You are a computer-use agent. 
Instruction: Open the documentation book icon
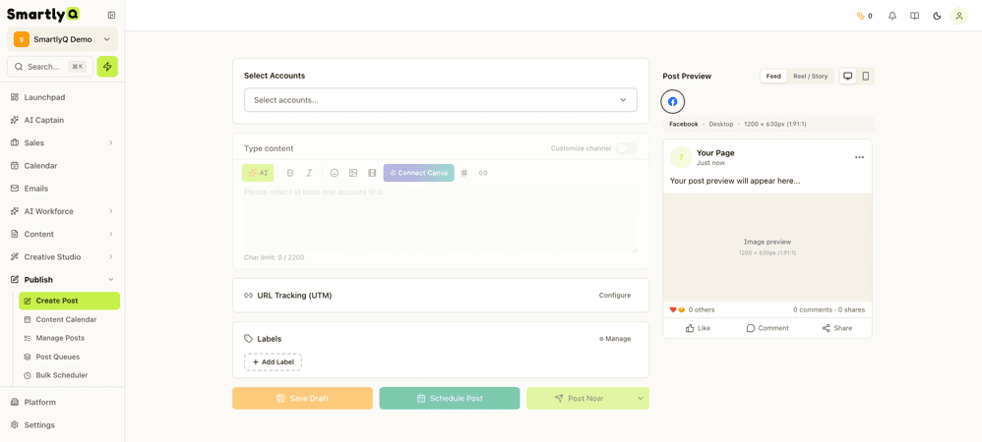tap(915, 17)
